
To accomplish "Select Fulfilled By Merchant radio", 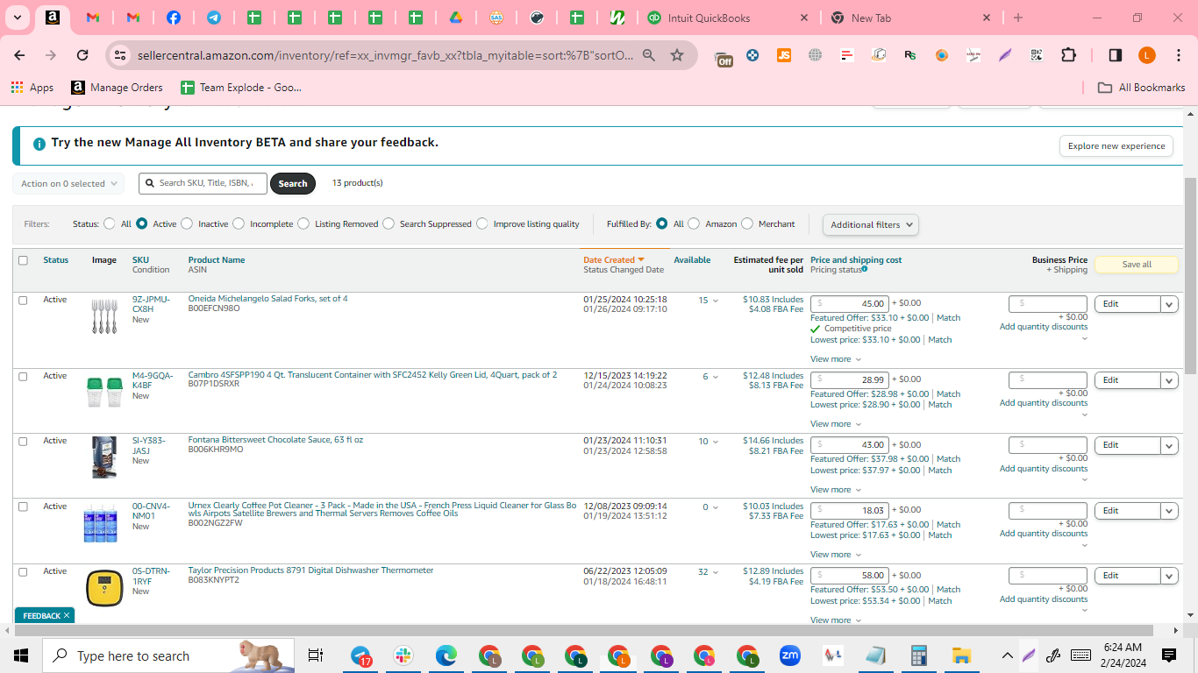I will point(747,223).
